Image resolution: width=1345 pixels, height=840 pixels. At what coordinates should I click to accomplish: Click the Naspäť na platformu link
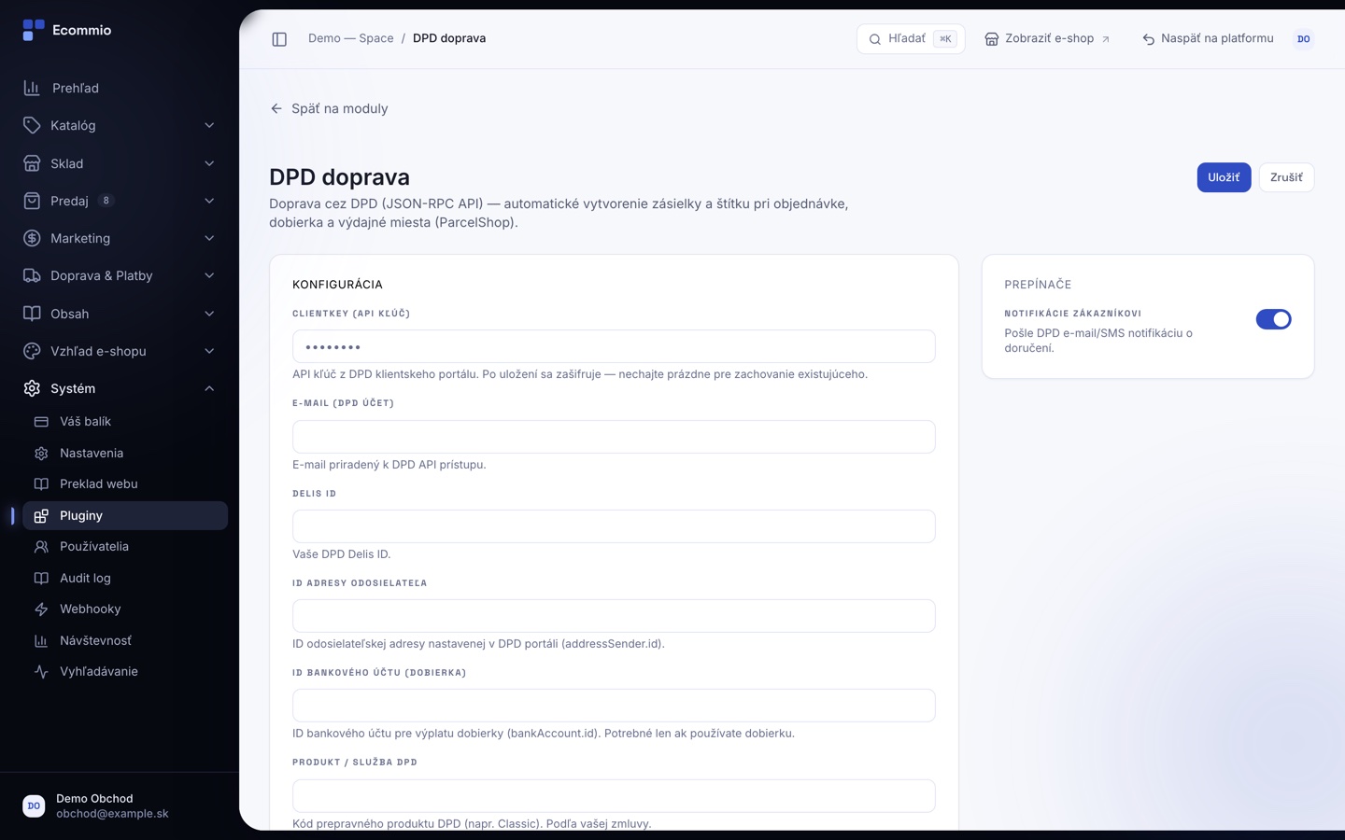click(1208, 39)
